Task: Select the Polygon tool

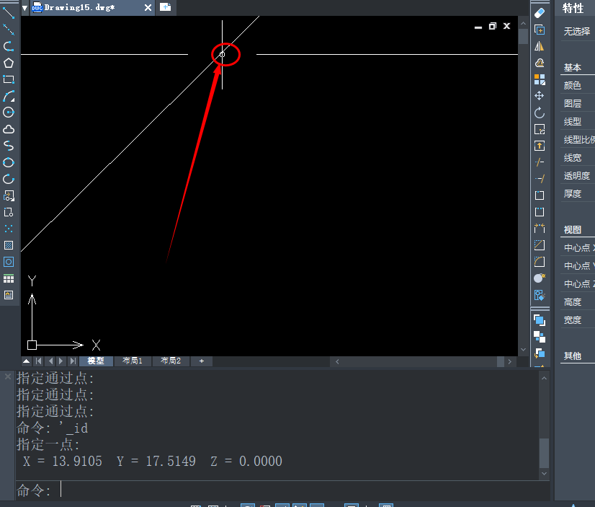Action: (x=9, y=63)
